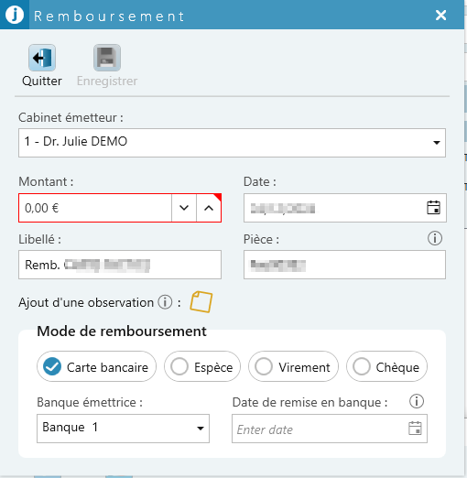Click the Montant amount field

pyautogui.click(x=95, y=208)
